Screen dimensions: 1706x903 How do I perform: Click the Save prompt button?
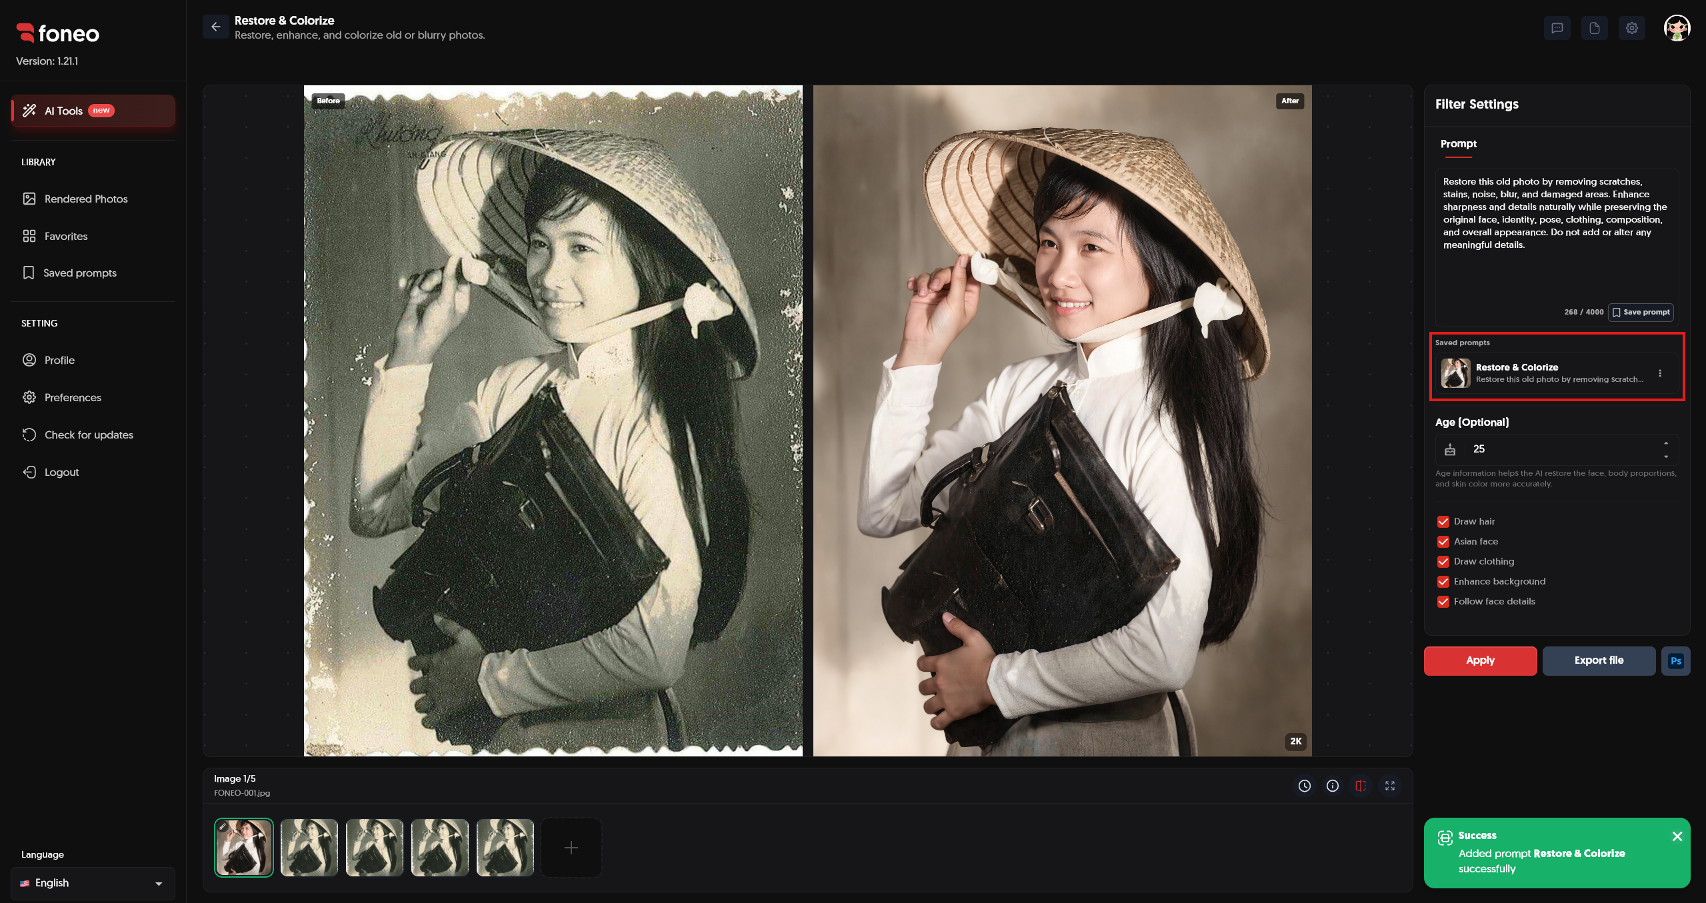click(x=1641, y=312)
